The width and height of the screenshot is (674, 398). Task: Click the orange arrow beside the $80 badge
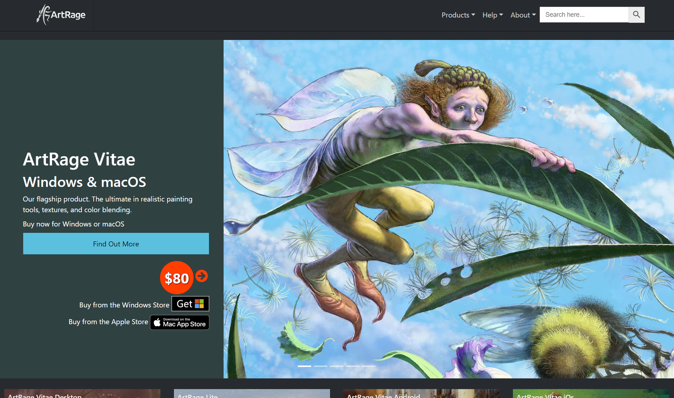point(202,276)
